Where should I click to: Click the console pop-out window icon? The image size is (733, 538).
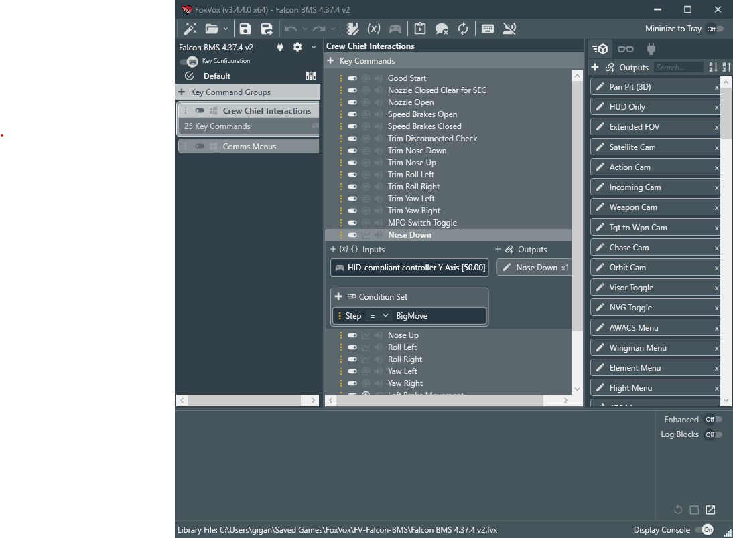tap(711, 509)
